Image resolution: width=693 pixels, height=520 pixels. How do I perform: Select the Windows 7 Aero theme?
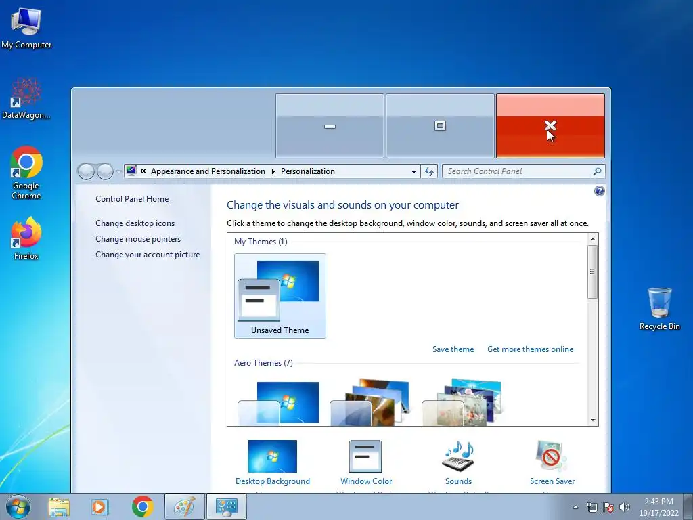(x=279, y=402)
